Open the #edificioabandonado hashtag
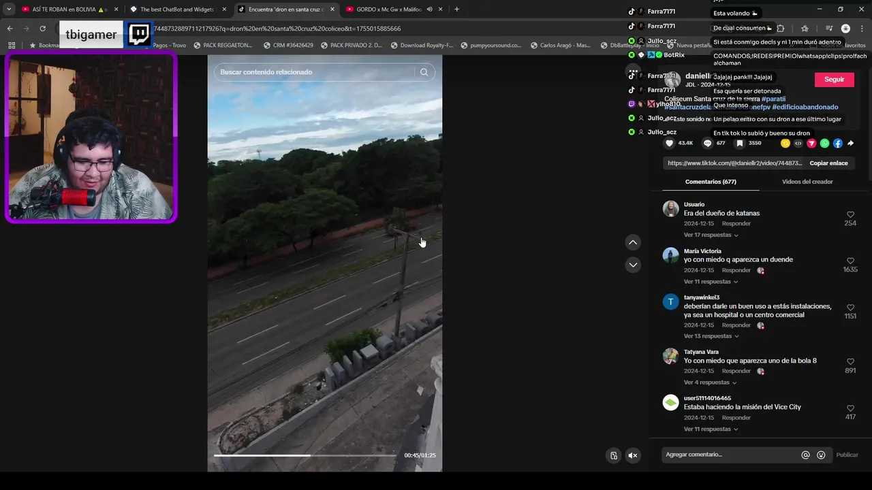Image resolution: width=872 pixels, height=490 pixels. click(x=805, y=107)
